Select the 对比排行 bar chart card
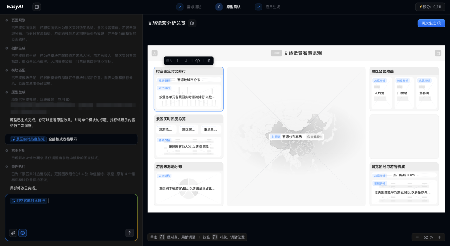This screenshot has height=246, width=450. tap(189, 97)
